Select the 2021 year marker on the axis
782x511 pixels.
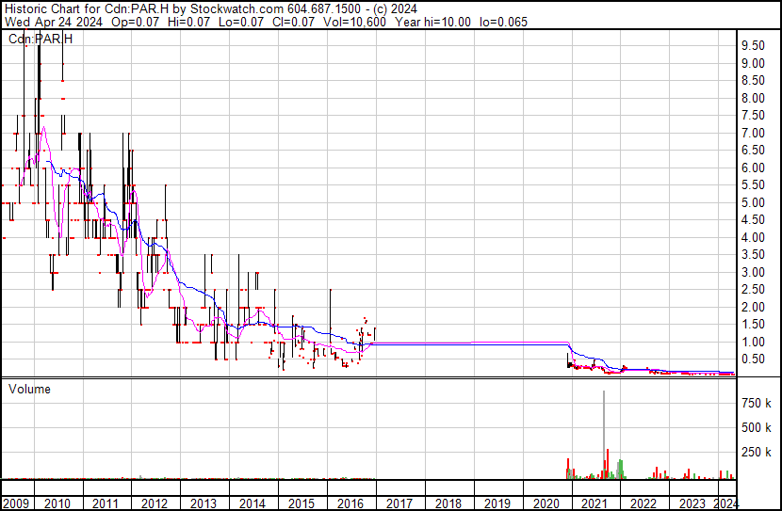(595, 502)
